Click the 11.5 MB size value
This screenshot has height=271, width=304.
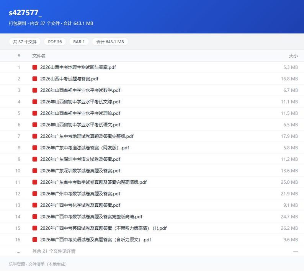289,113
